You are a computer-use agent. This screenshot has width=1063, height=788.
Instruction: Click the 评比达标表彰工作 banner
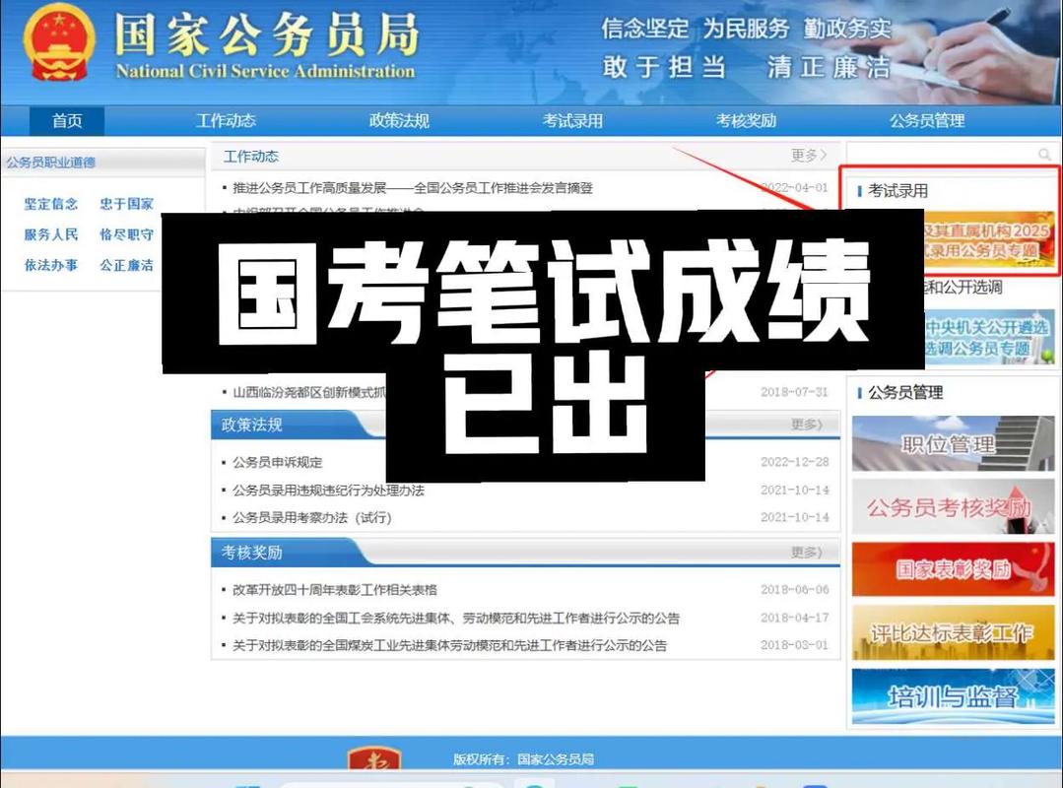coord(951,632)
